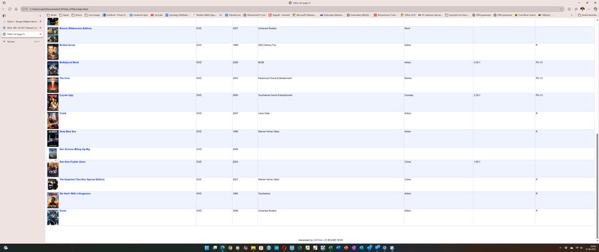The image size is (599, 252).
Task: Click the Bulletproof Monk cover thumbnail
Action: click(52, 68)
